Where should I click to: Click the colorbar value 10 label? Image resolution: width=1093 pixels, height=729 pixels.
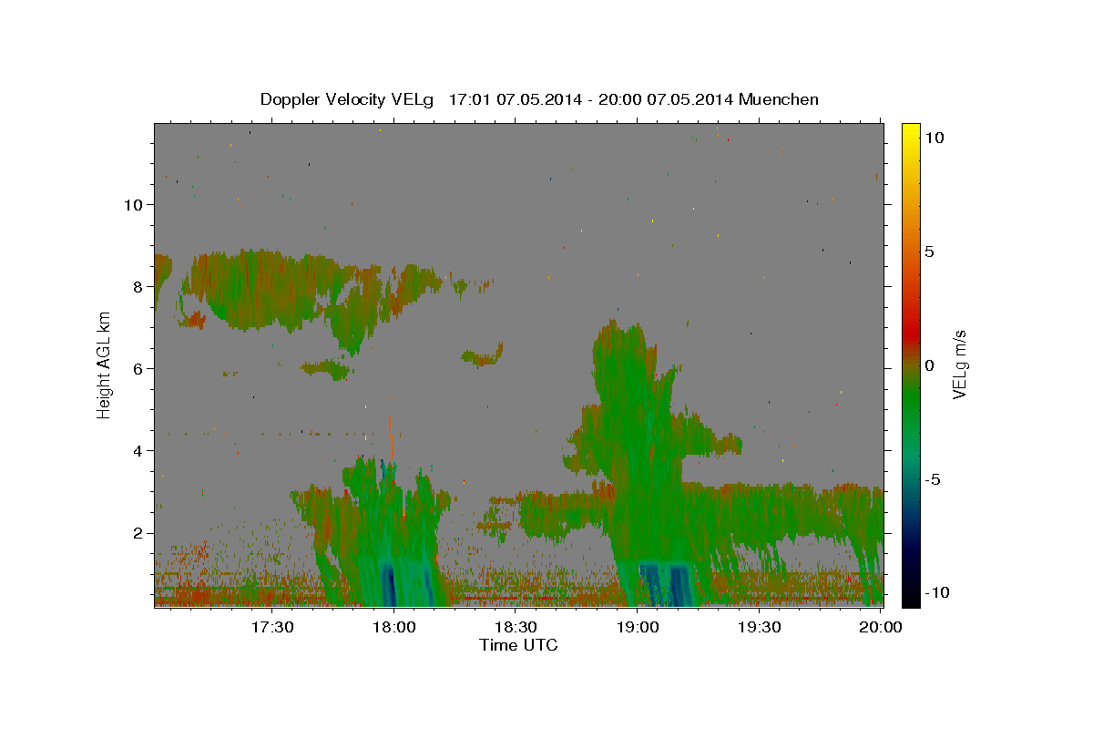pyautogui.click(x=934, y=137)
